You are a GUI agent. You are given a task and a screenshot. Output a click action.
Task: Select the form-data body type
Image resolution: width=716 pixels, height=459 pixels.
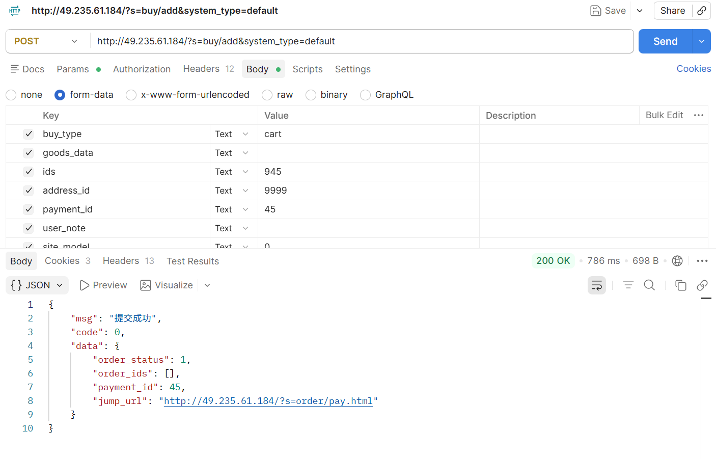(x=60, y=95)
